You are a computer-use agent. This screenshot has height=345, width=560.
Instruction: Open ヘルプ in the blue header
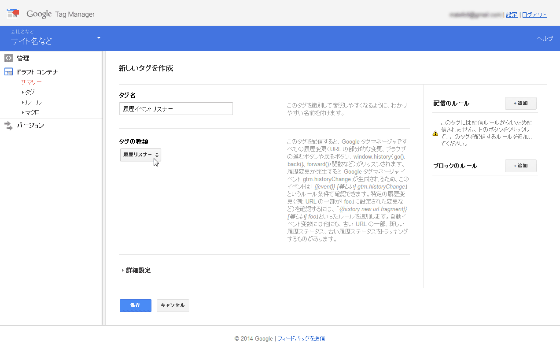tap(545, 38)
